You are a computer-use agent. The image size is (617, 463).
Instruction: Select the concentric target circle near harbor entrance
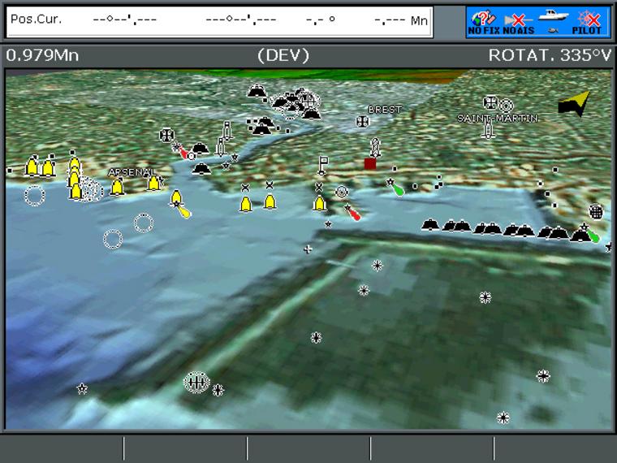pyautogui.click(x=342, y=193)
